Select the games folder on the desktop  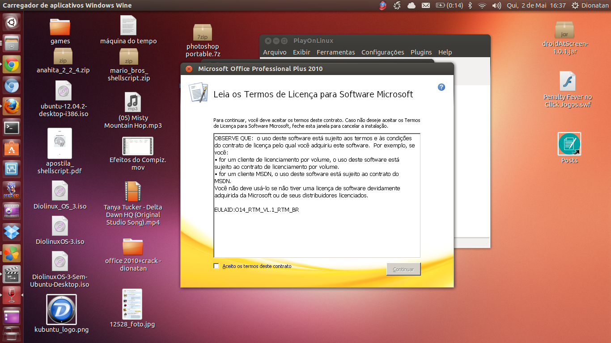(x=60, y=31)
